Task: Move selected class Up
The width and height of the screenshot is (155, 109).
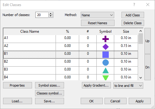Action: (147, 41)
